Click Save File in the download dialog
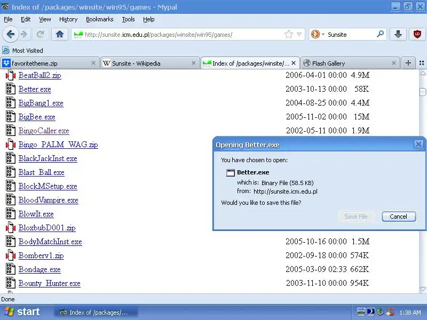This screenshot has width=427, height=320. 356,217
